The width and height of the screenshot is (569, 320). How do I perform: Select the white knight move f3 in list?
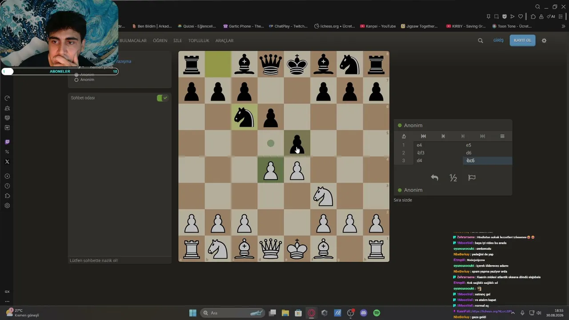(438, 153)
